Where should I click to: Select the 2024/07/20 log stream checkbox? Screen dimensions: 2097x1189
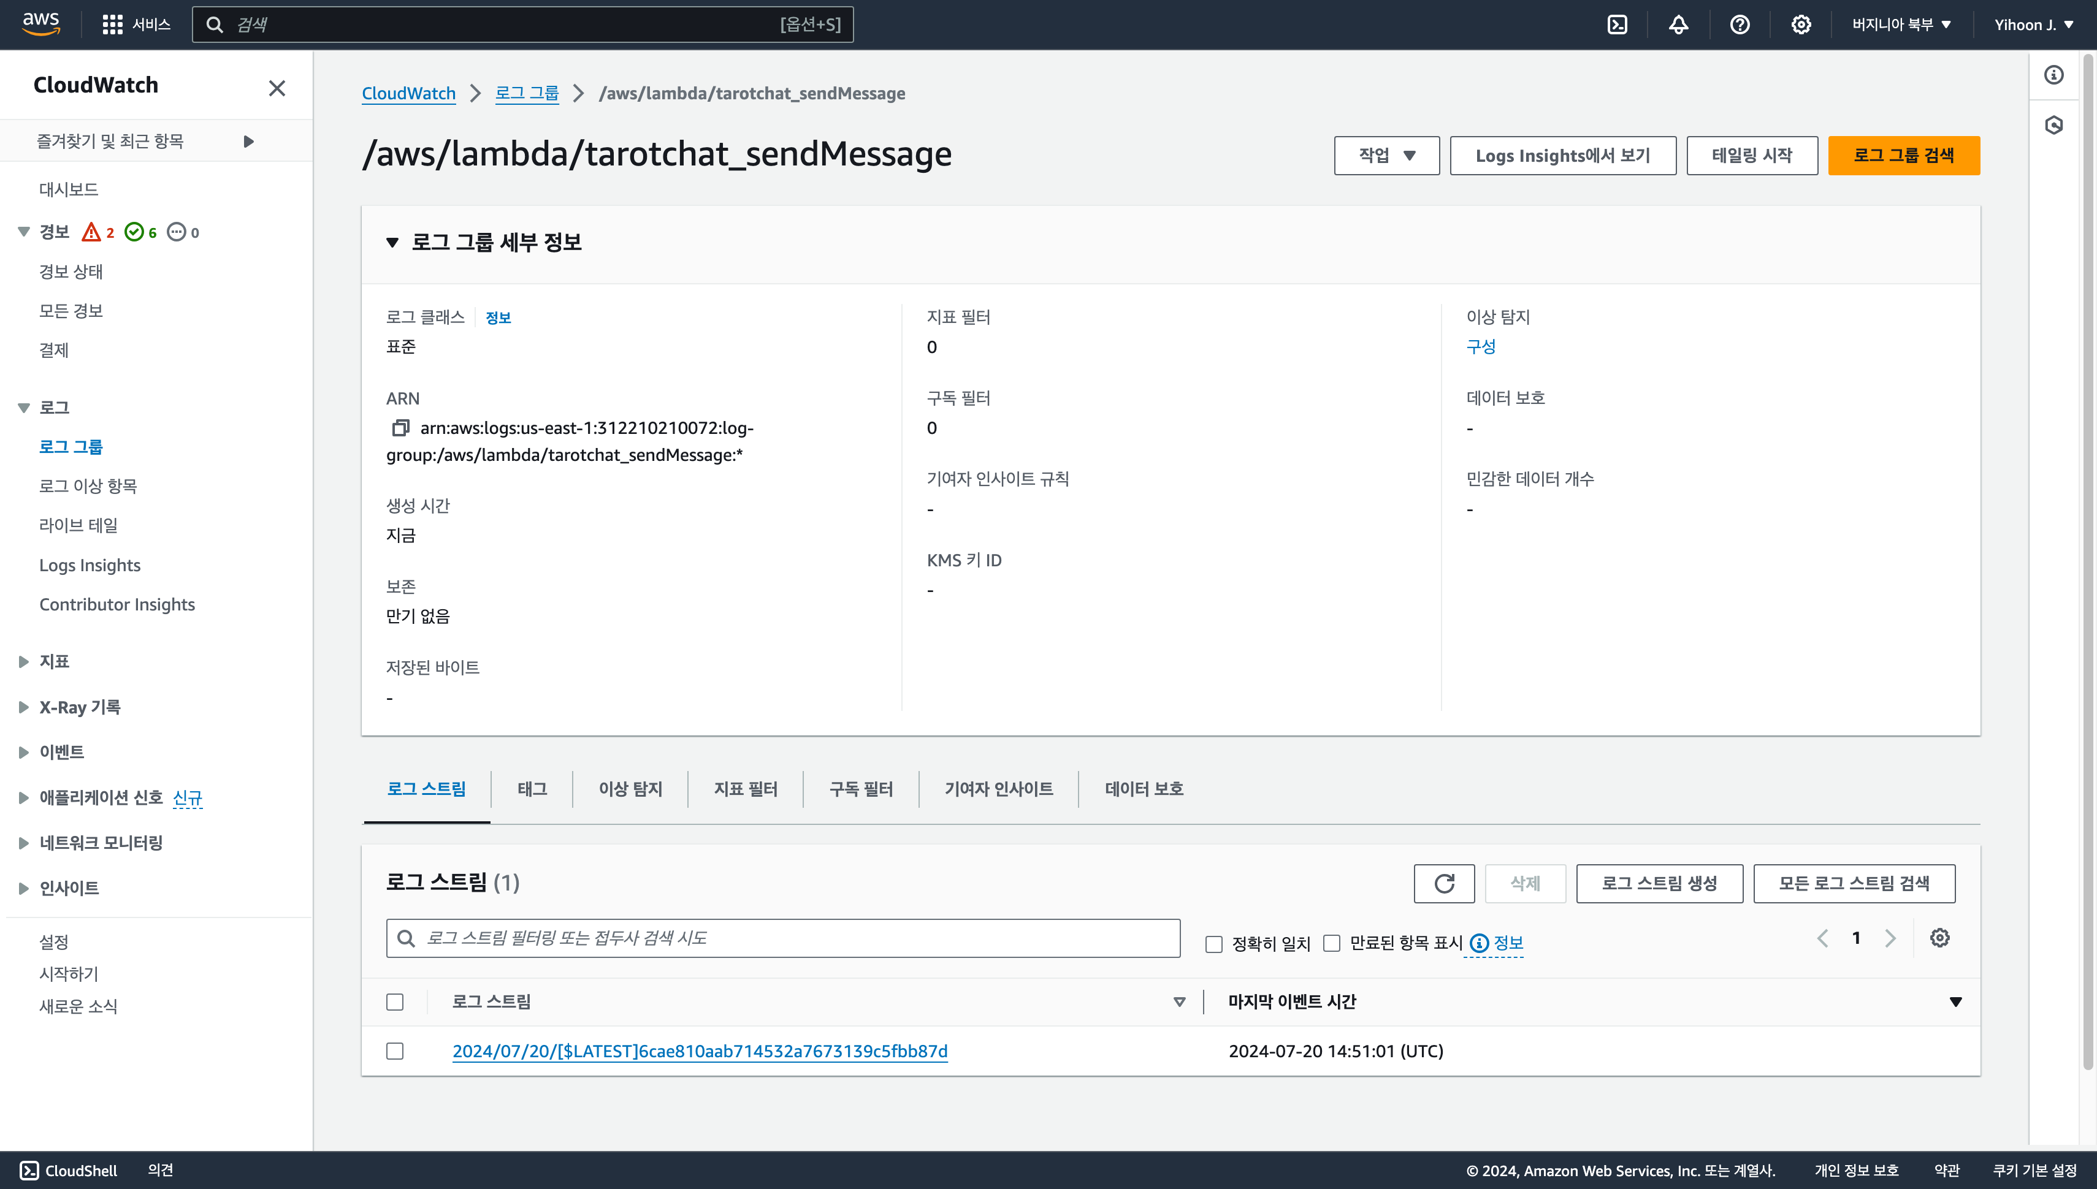[394, 1051]
